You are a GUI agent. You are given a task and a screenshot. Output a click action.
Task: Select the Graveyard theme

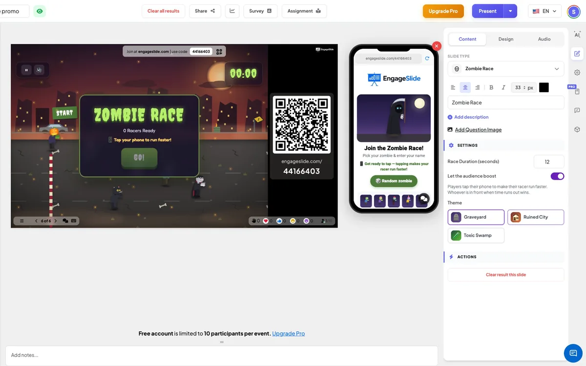(476, 217)
